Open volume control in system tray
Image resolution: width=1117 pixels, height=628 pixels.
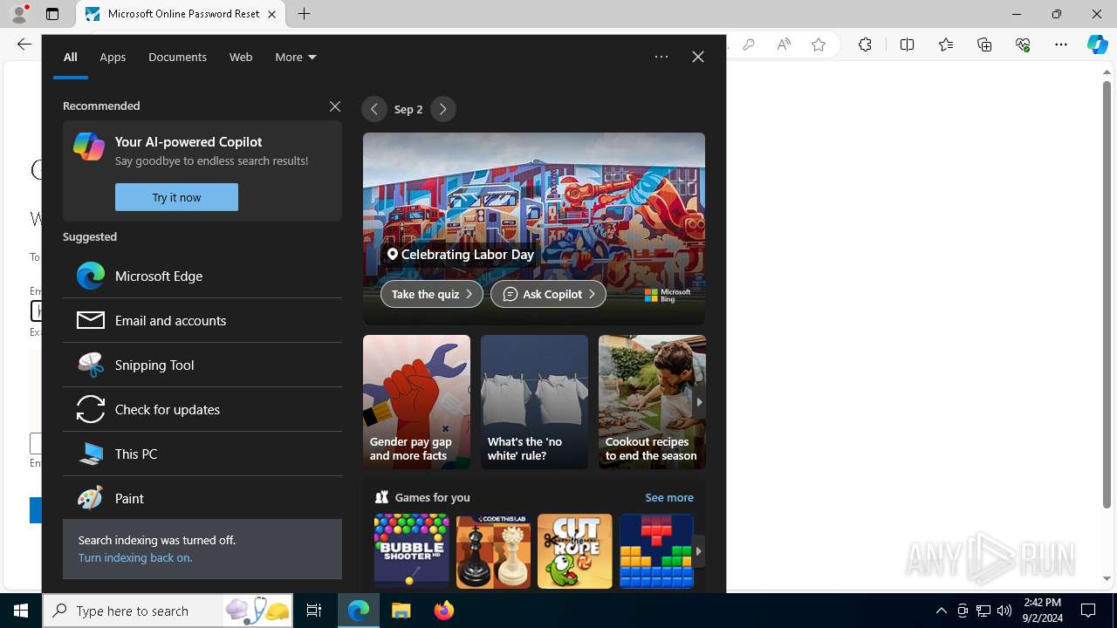click(x=1004, y=611)
